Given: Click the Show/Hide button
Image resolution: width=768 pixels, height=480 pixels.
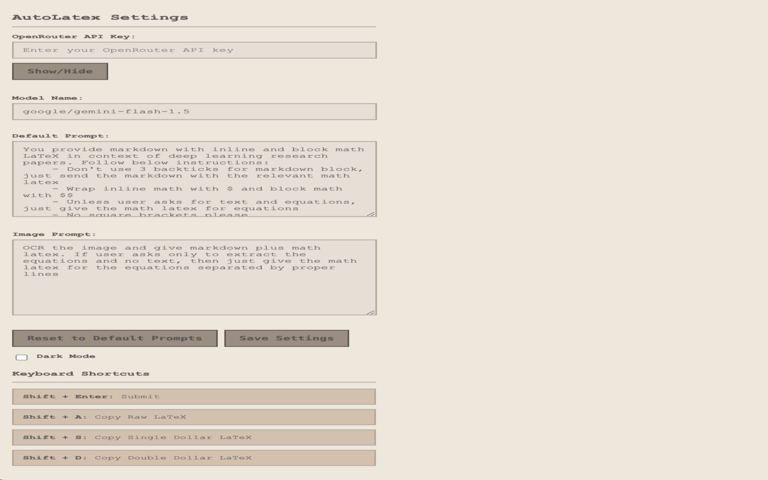Looking at the screenshot, I should point(59,71).
